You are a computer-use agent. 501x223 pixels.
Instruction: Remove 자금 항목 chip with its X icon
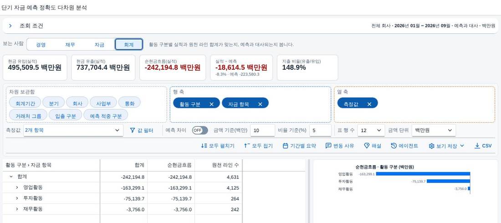coord(260,104)
